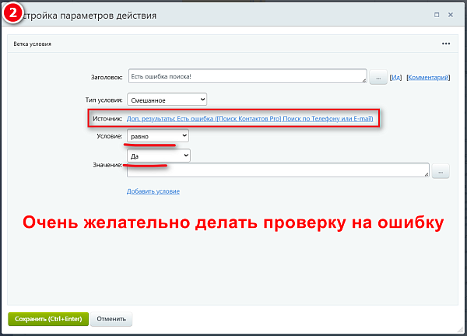Click the ellipsis button next to Заголовок field
The width and height of the screenshot is (467, 336).
tap(378, 77)
